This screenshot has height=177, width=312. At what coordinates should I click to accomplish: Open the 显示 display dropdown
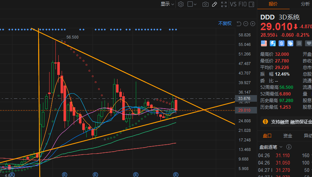[167, 4]
